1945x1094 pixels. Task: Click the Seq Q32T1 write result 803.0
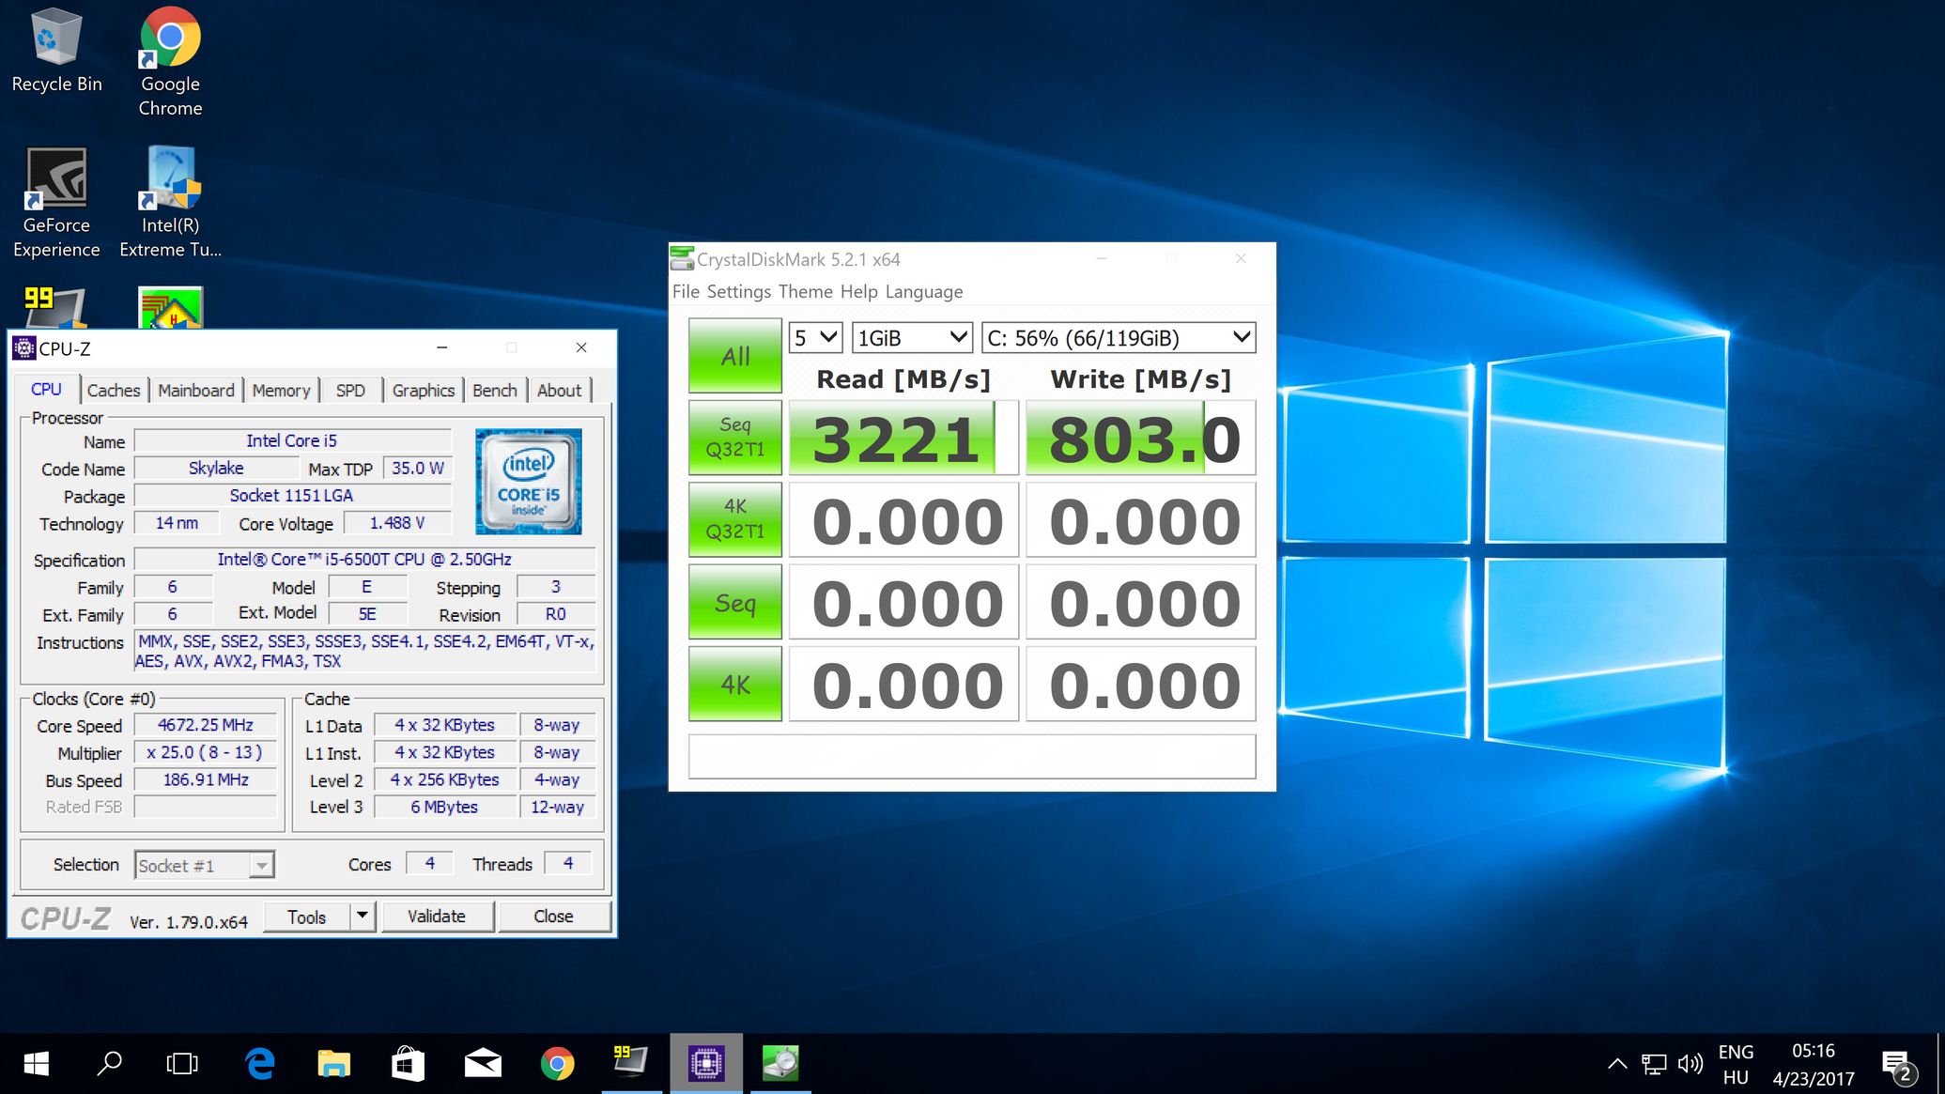point(1141,438)
